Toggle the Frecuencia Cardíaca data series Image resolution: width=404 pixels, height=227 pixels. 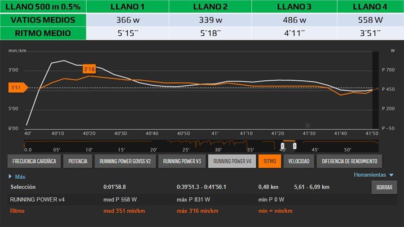click(x=34, y=162)
